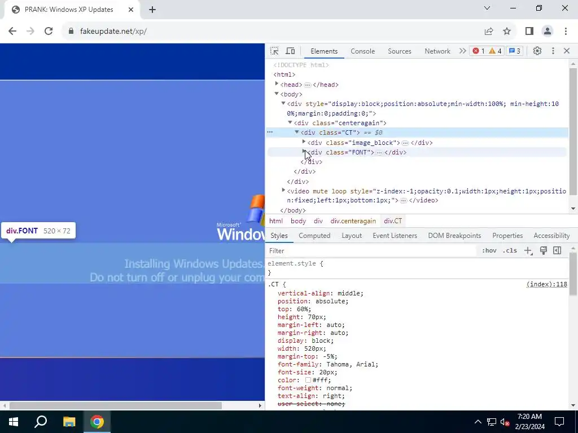The height and width of the screenshot is (433, 578).
Task: Open the Event Listeners subtab
Action: [395, 236]
